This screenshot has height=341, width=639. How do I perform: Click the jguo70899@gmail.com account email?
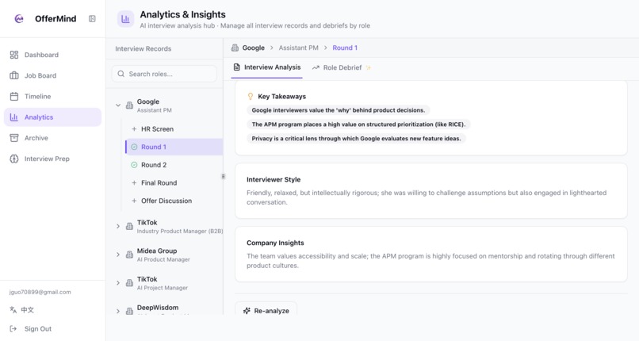click(x=40, y=292)
